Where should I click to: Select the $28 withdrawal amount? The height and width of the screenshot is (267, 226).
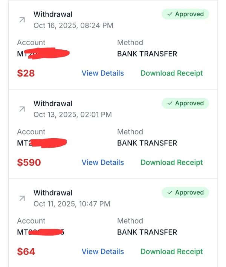click(x=26, y=73)
